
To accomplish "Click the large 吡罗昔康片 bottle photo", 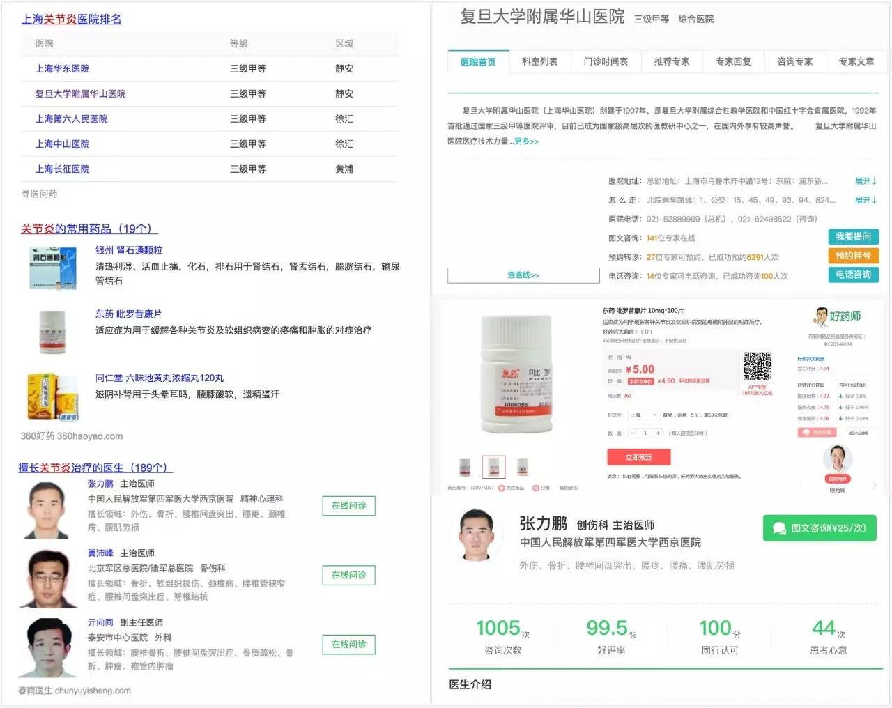I will pos(516,374).
